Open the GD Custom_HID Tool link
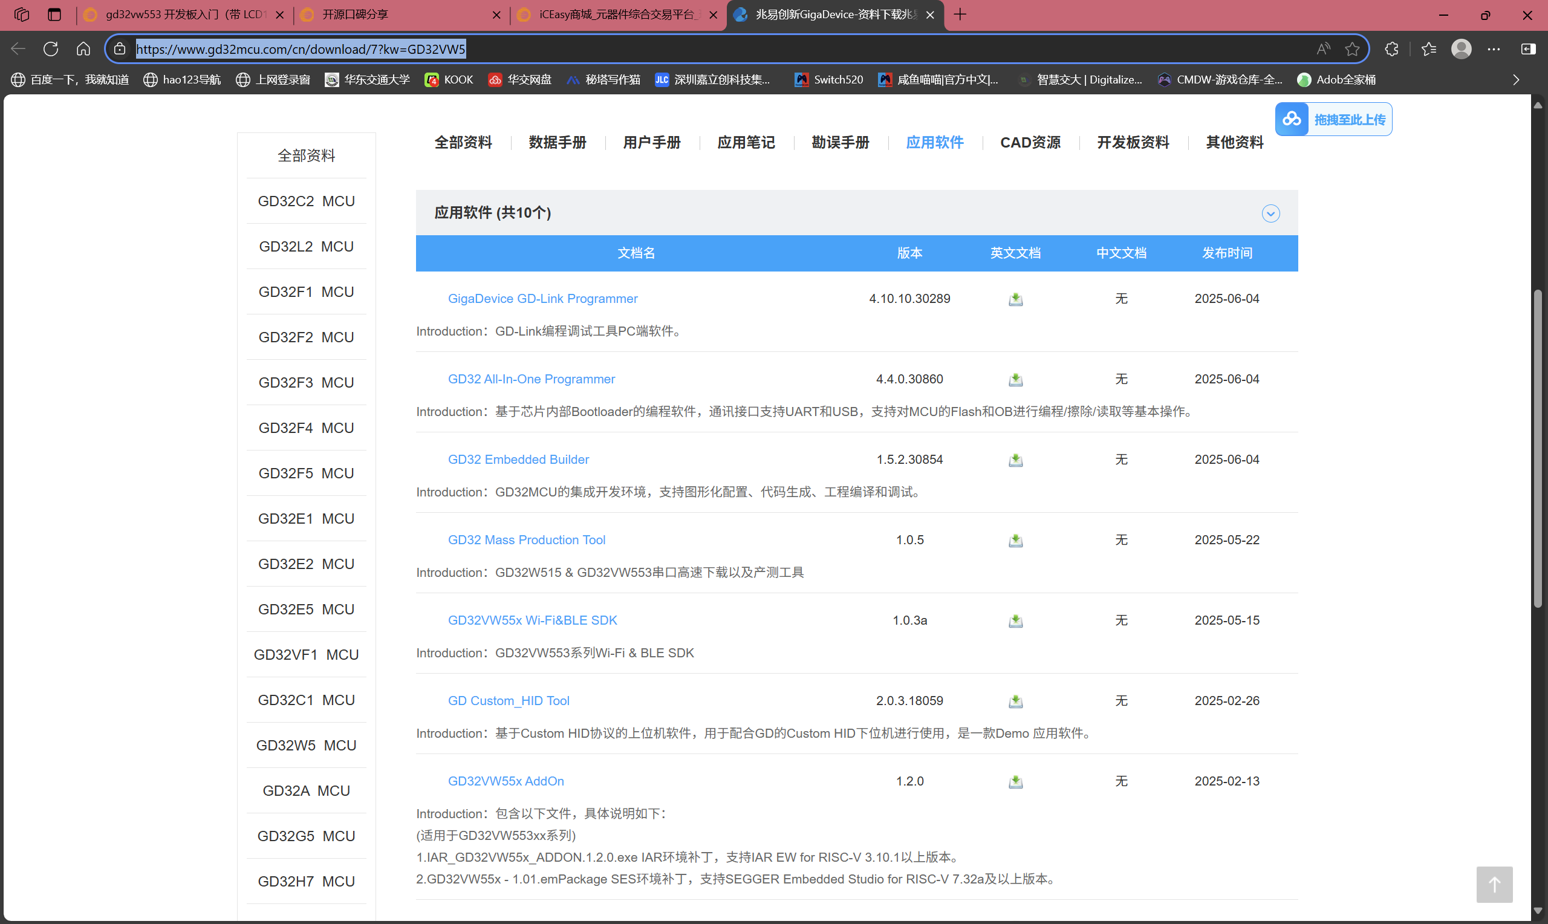 (x=508, y=700)
